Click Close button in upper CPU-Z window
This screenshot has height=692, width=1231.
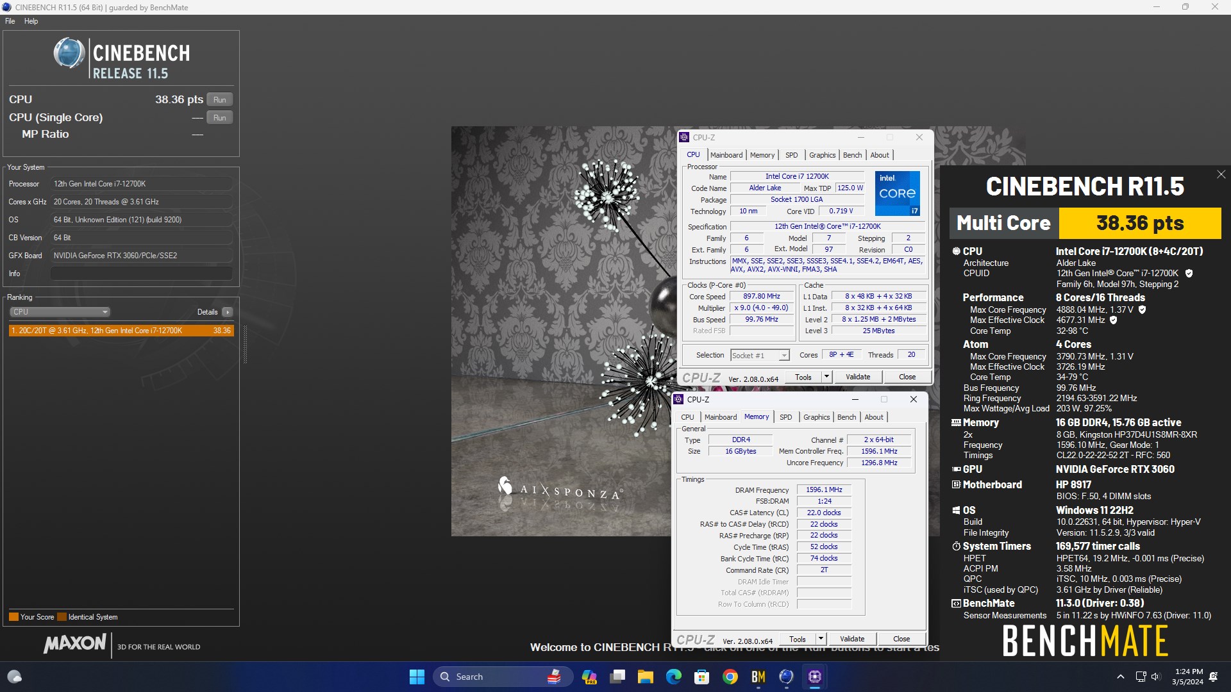[907, 377]
